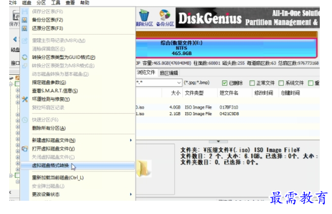The height and width of the screenshot is (214, 332).
Task: Click the 坏道检测与修复 tools icon
Action: click(x=25, y=99)
